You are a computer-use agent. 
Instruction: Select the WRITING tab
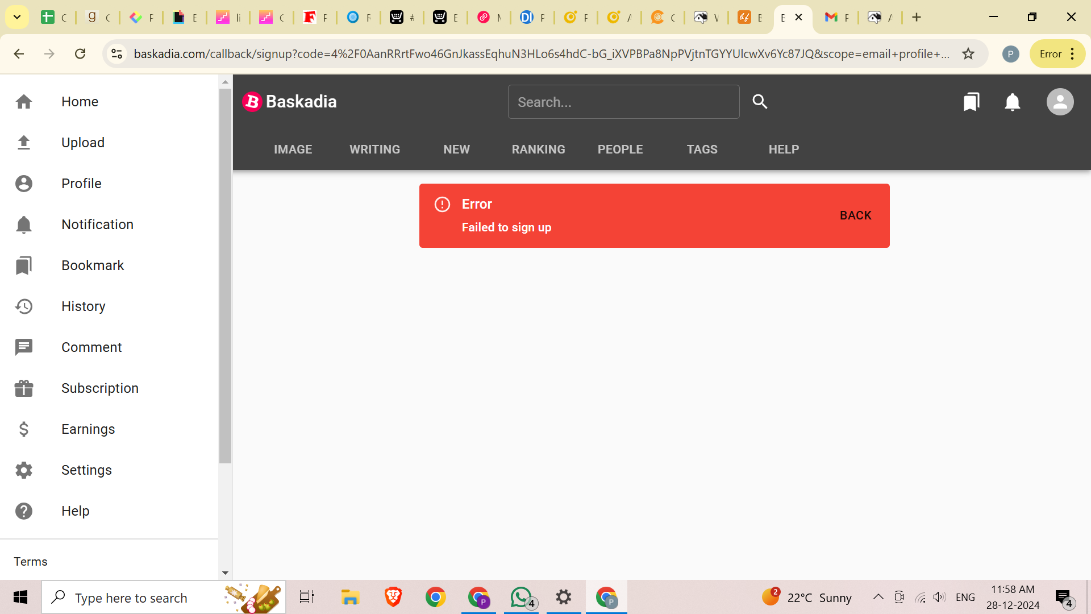(374, 149)
